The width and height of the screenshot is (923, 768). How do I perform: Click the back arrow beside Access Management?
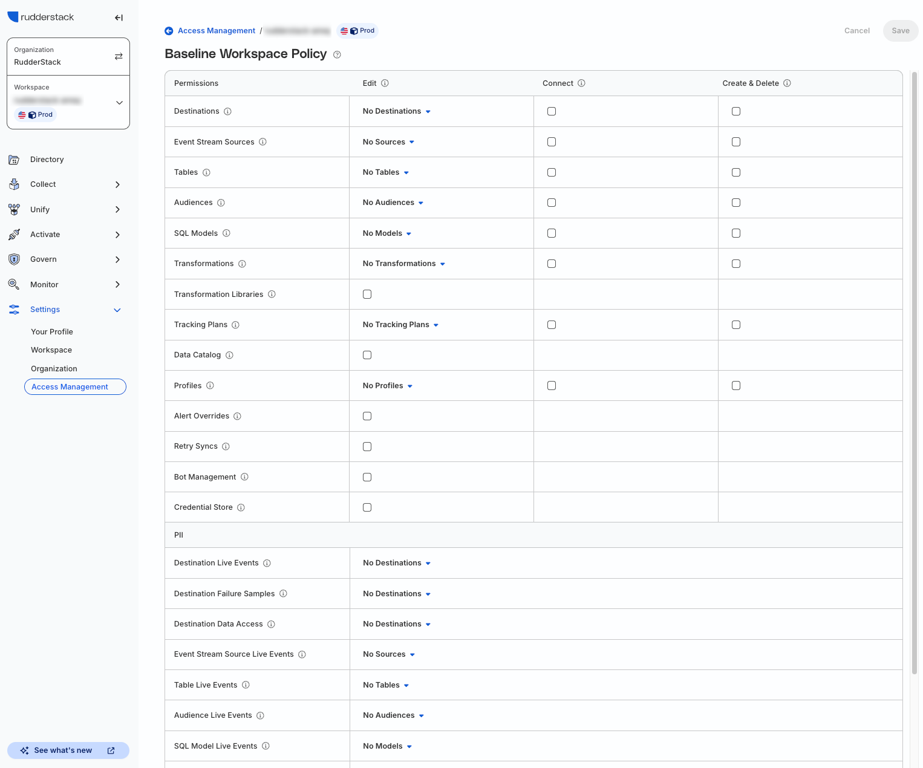click(x=169, y=31)
